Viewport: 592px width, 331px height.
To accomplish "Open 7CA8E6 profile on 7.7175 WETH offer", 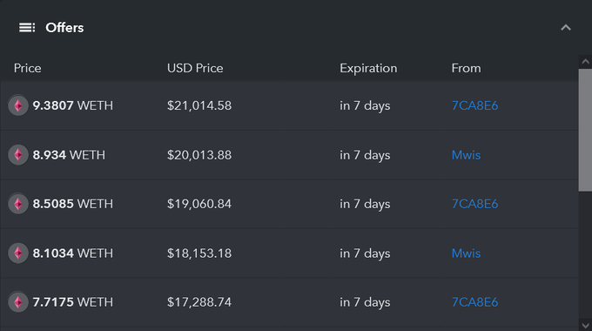I will click(x=475, y=302).
